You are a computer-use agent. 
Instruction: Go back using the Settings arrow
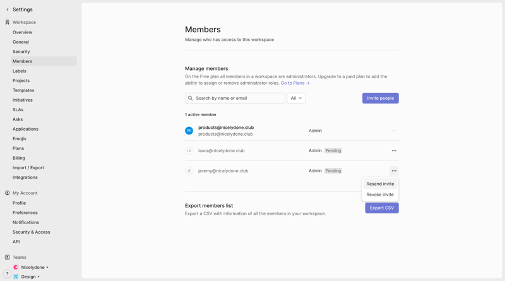tap(8, 9)
